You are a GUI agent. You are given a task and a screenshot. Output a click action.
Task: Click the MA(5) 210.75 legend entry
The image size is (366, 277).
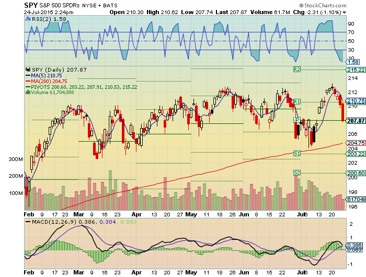pos(43,76)
